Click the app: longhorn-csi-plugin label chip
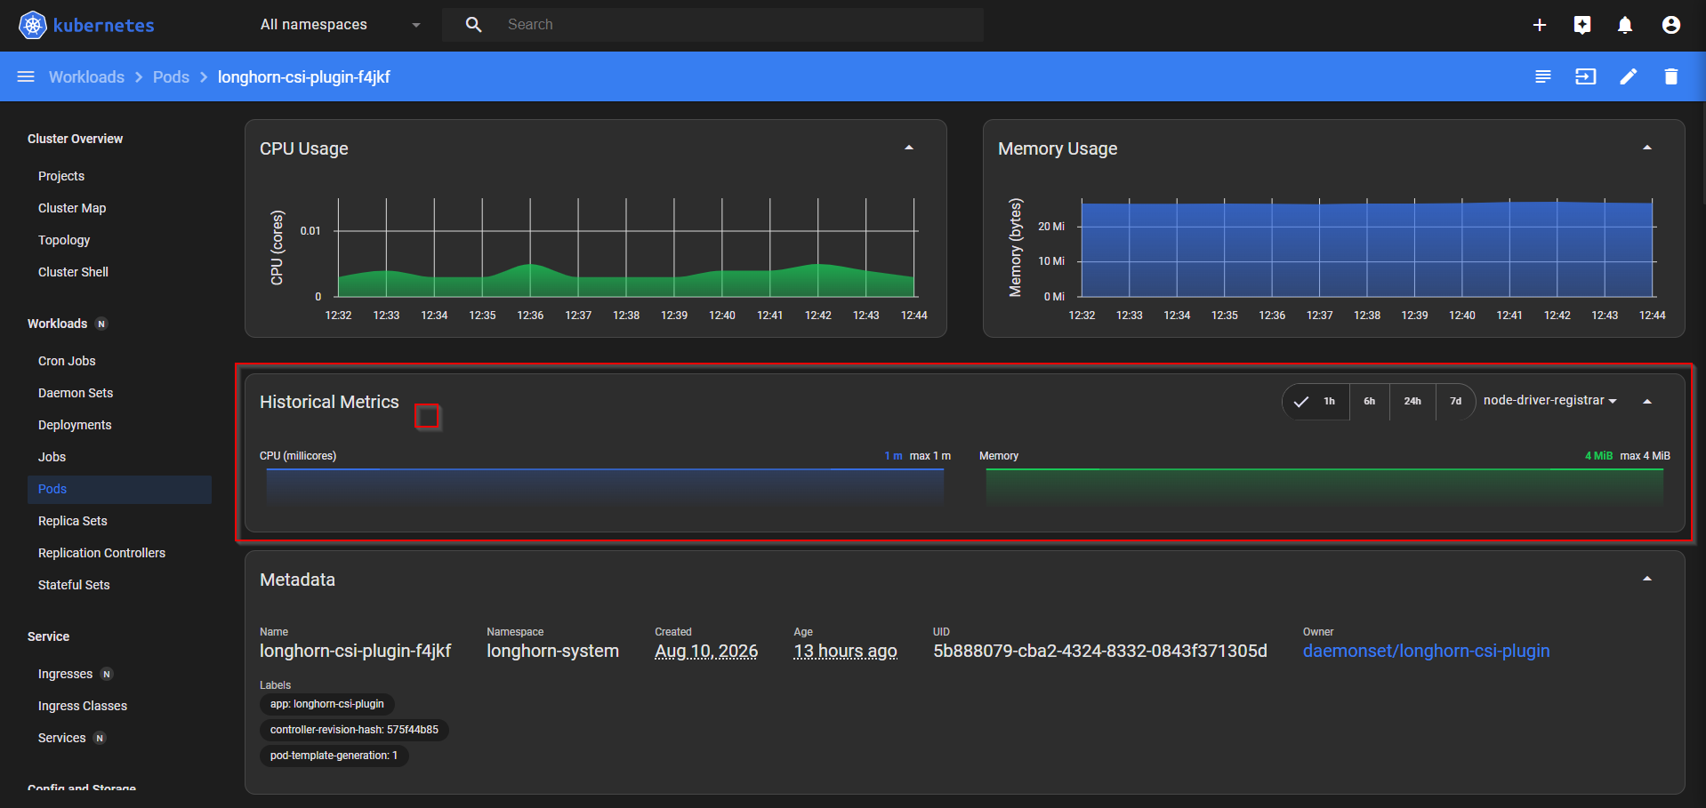The image size is (1706, 808). click(327, 704)
